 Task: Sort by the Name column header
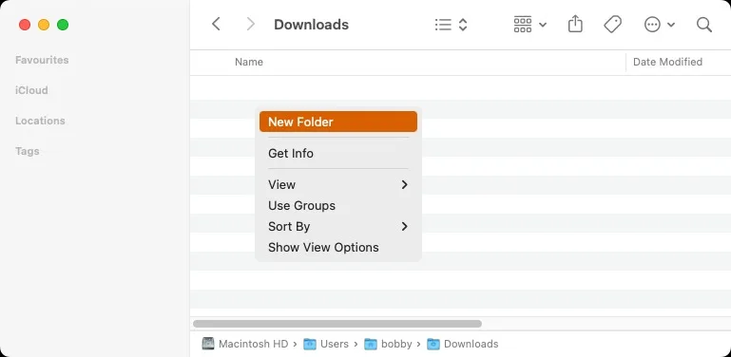(248, 62)
